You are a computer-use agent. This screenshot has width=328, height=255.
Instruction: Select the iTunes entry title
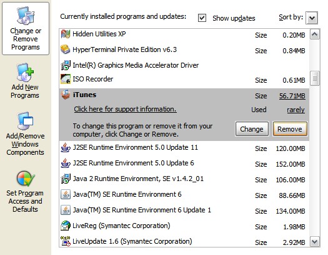coord(84,95)
